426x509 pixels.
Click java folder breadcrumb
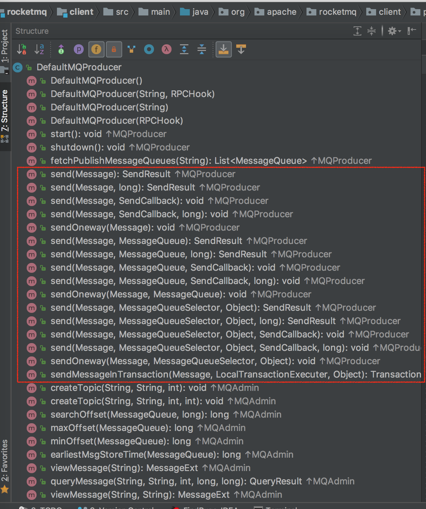194,12
